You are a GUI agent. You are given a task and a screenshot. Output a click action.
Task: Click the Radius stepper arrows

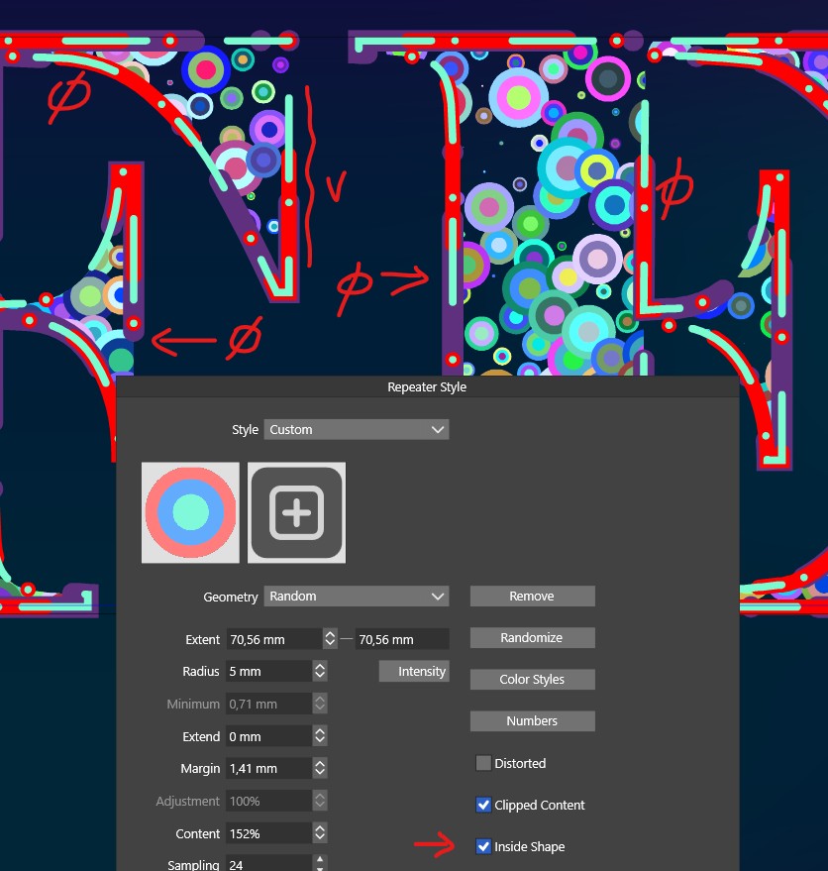[320, 672]
